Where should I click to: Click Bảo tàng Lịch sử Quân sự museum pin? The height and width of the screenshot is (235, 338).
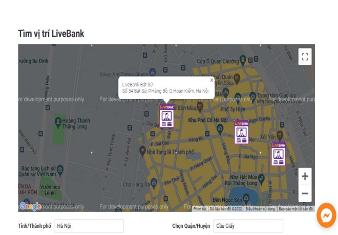click(60, 170)
